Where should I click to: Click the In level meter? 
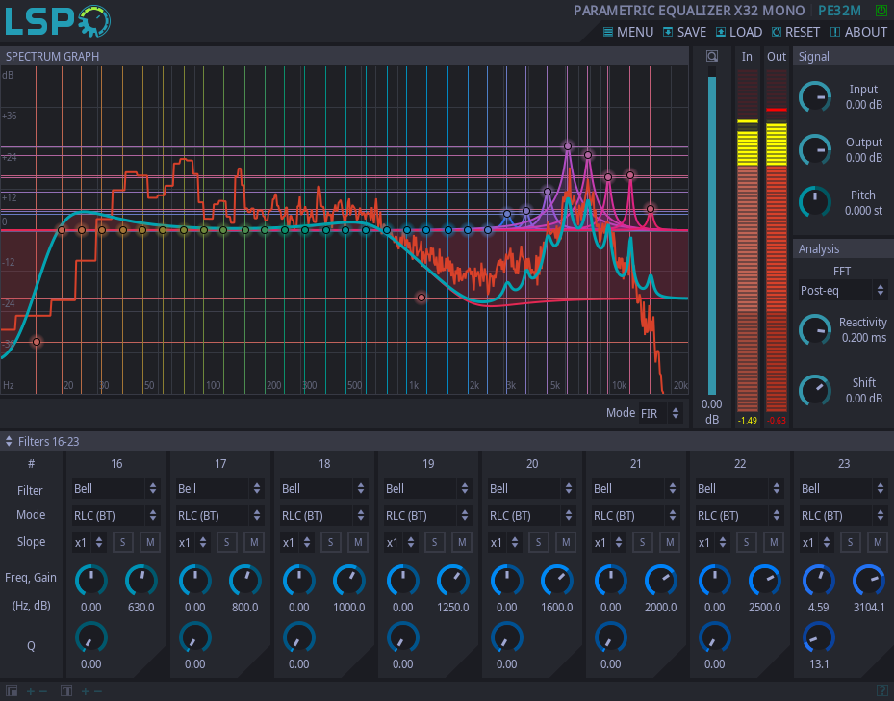748,240
